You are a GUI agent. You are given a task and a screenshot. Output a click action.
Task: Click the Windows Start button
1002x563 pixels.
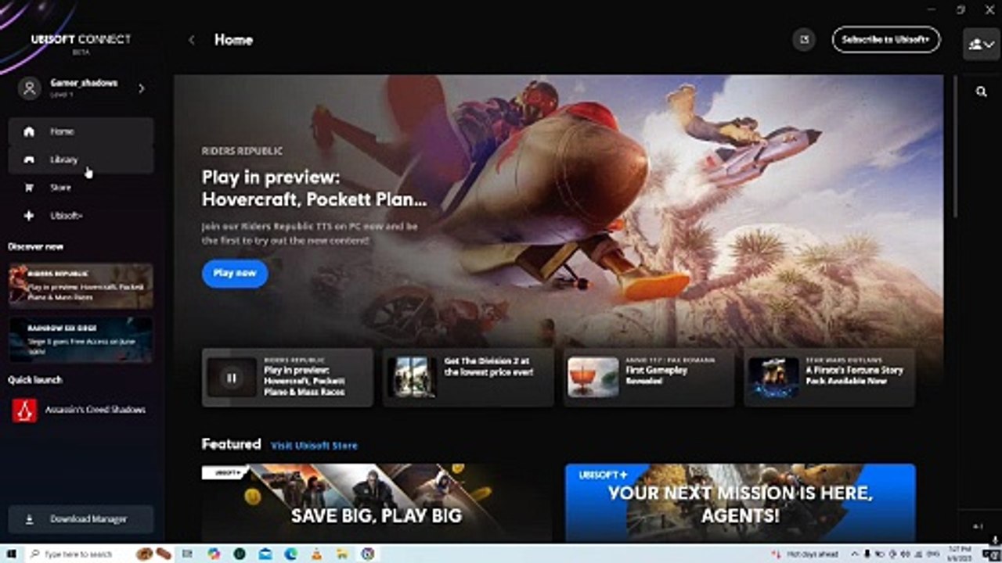click(x=12, y=554)
